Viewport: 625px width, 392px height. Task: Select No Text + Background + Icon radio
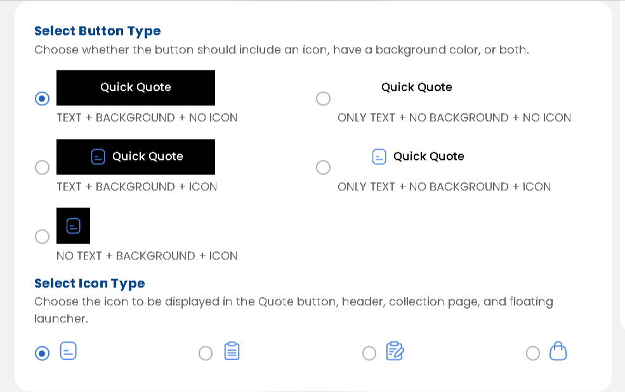(43, 237)
